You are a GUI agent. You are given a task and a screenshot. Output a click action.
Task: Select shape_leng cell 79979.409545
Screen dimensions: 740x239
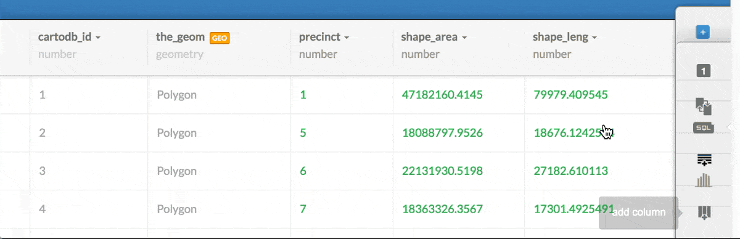(x=570, y=95)
